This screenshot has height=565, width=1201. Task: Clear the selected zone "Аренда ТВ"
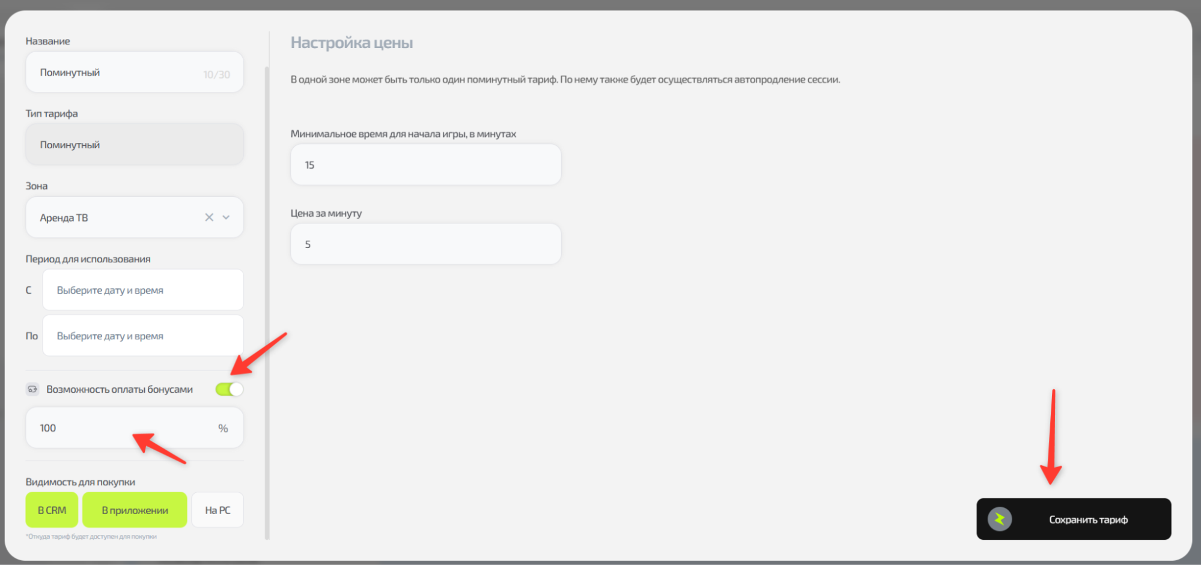(209, 217)
